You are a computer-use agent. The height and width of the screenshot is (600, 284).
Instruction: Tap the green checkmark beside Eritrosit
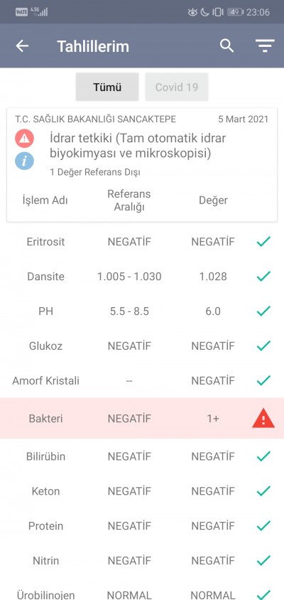click(263, 242)
